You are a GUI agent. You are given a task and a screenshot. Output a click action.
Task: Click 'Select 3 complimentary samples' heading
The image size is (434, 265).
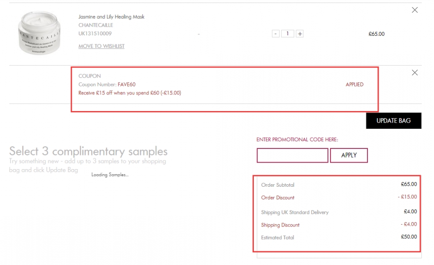click(88, 151)
